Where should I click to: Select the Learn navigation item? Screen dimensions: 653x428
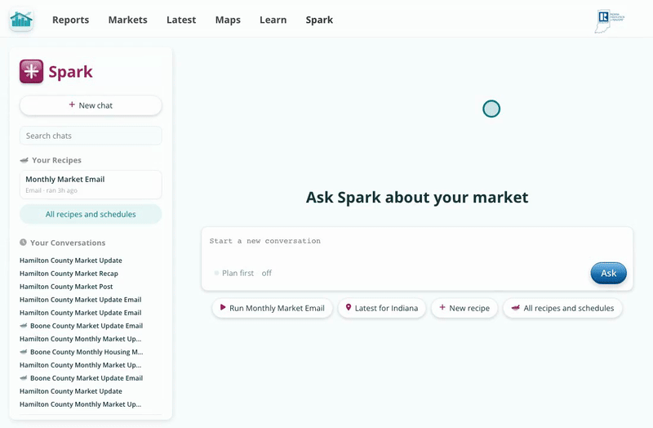click(x=273, y=20)
